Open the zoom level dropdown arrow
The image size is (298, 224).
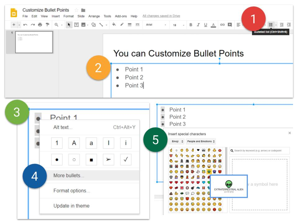pyautogui.click(x=62, y=25)
